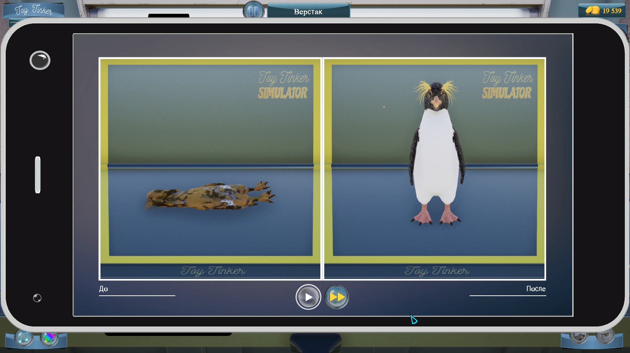
Task: Click the Toy Tinker logo
Action: 33,10
